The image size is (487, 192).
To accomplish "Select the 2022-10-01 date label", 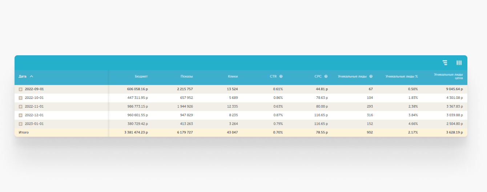I will click(34, 98).
